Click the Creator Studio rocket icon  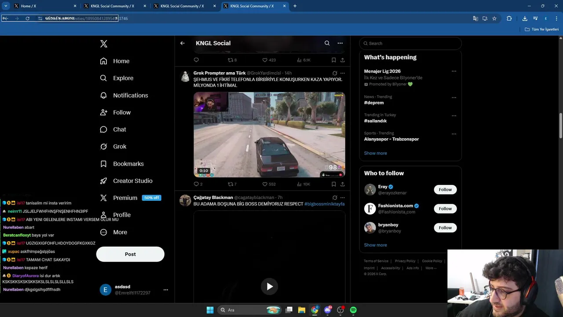coord(103,181)
